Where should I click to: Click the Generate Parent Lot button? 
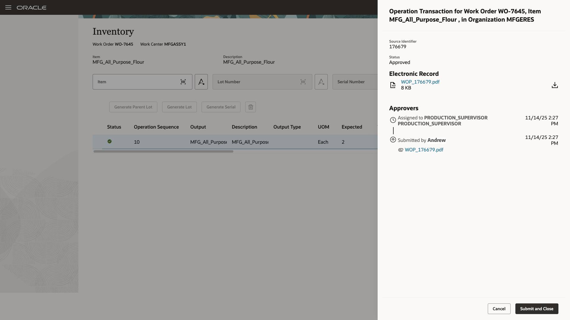tap(133, 107)
